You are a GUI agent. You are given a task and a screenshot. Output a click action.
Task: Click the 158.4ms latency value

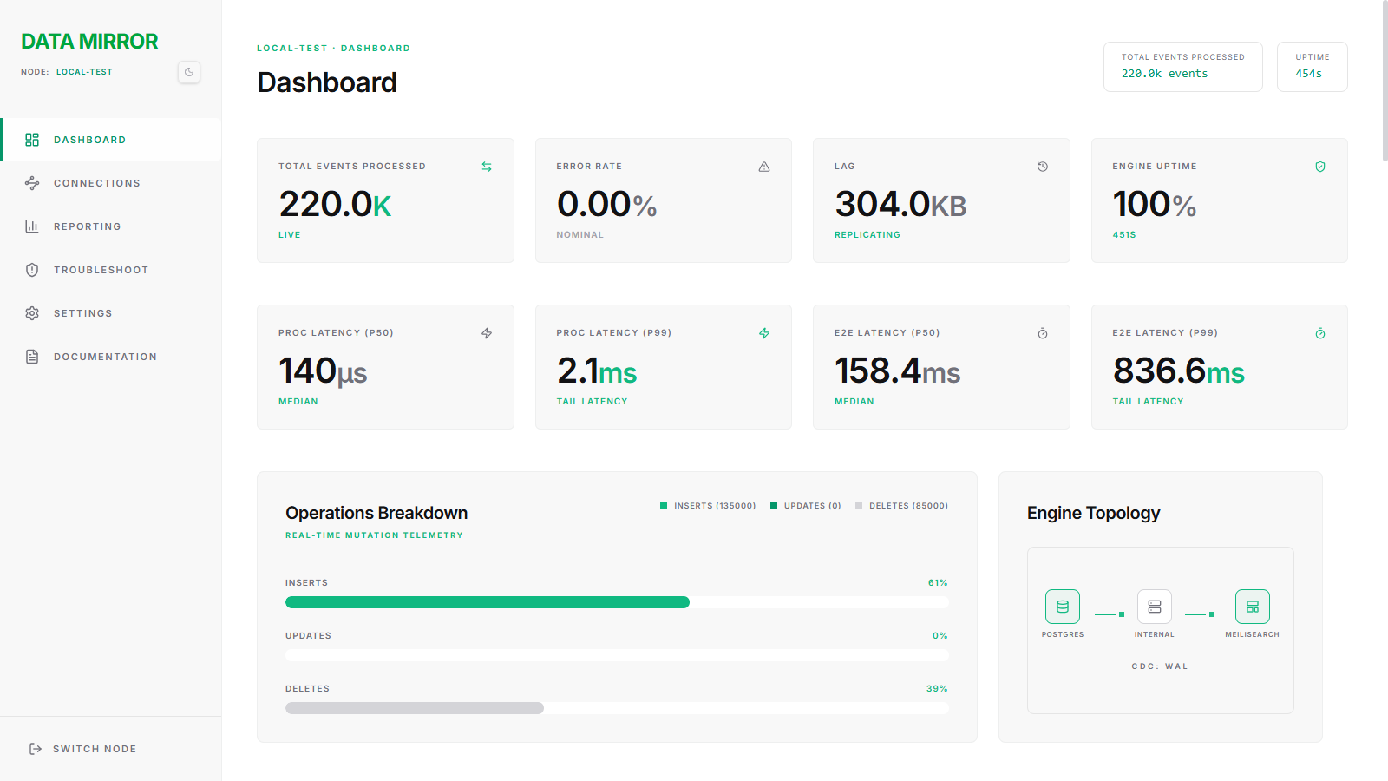click(x=898, y=371)
